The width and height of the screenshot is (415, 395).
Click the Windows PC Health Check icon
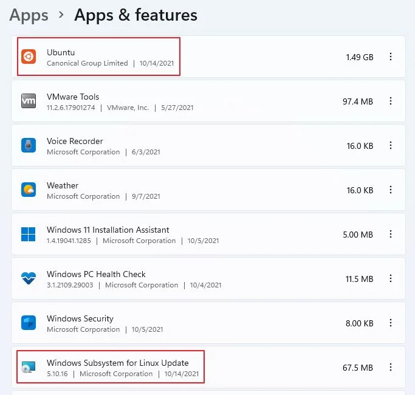pos(29,278)
